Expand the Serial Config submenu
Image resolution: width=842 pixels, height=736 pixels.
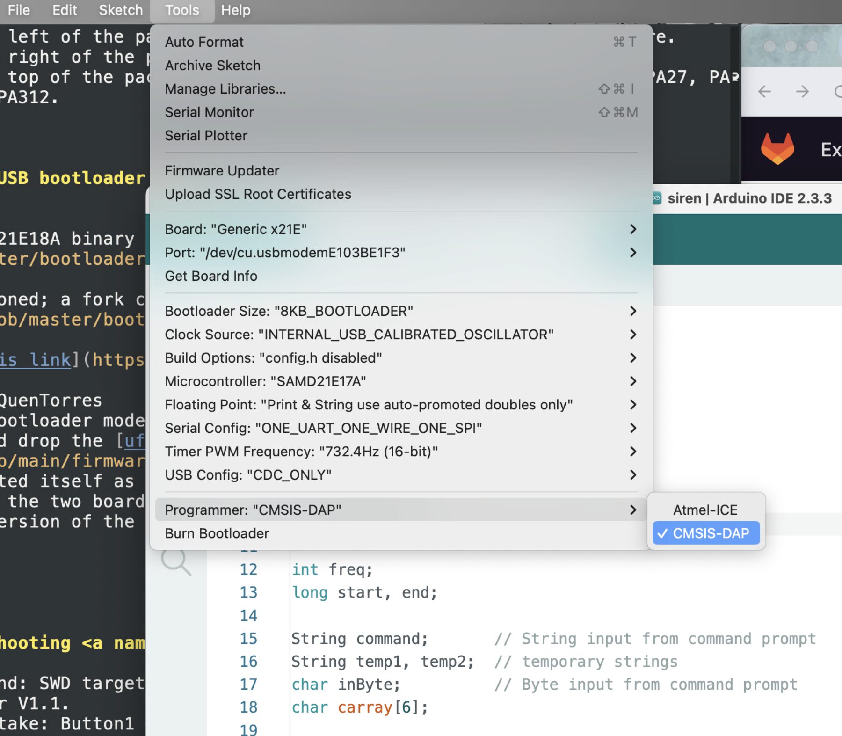click(x=401, y=428)
